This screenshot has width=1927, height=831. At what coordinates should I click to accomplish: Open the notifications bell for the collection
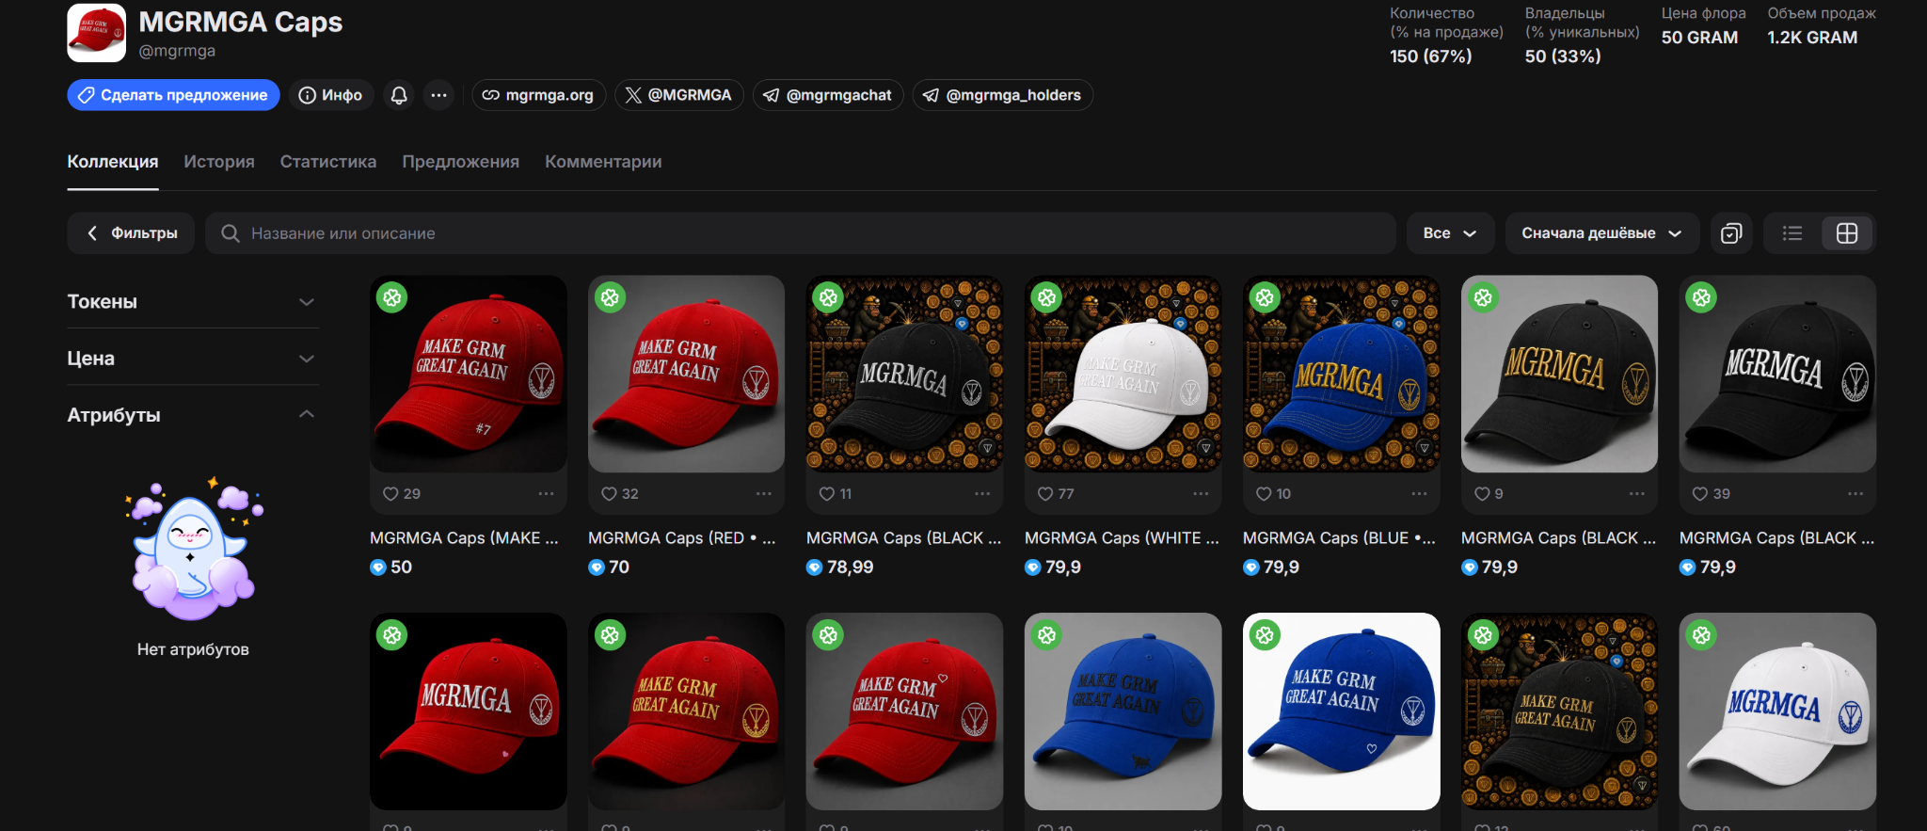tap(399, 95)
